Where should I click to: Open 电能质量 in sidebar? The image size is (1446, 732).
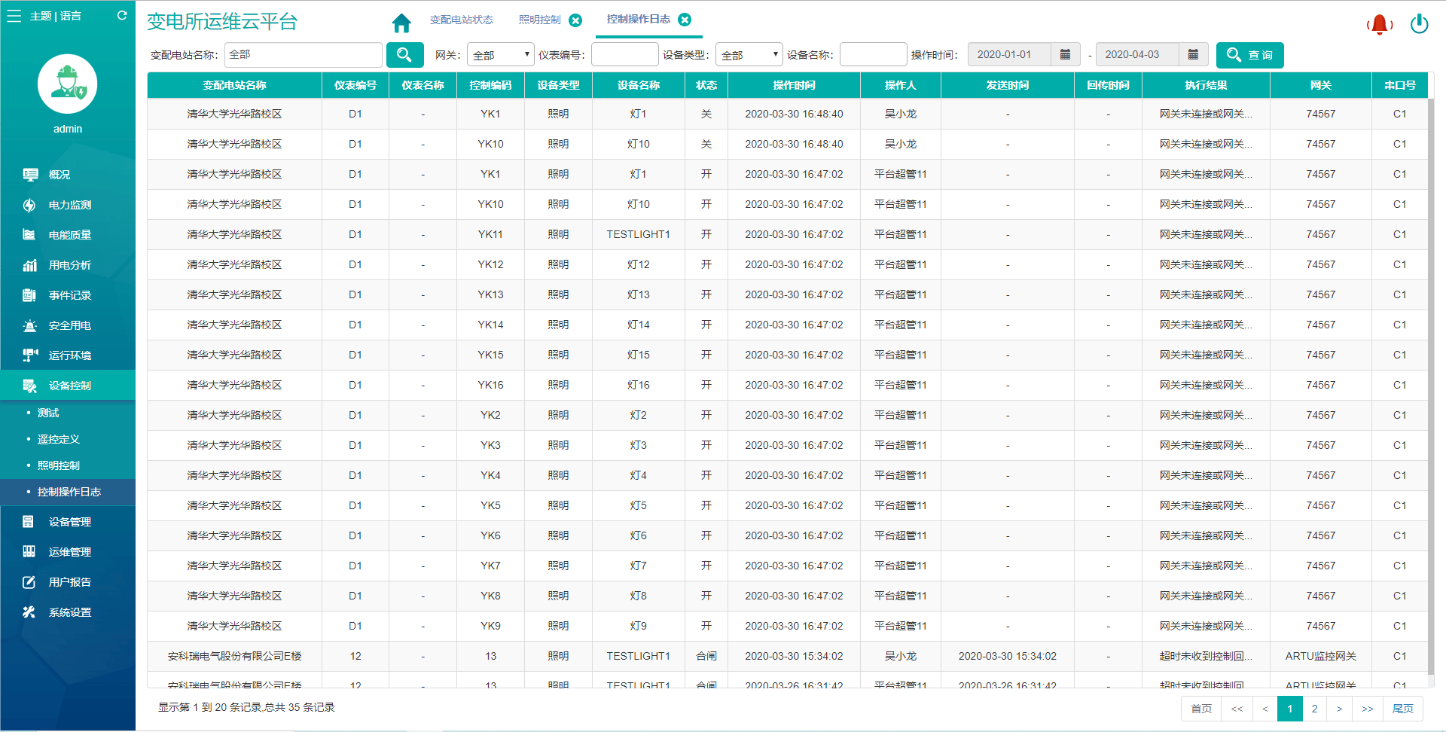coord(68,235)
